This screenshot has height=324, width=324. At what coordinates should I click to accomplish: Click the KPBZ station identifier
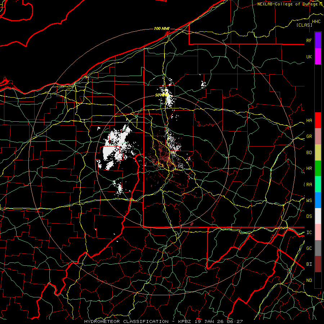point(185,321)
